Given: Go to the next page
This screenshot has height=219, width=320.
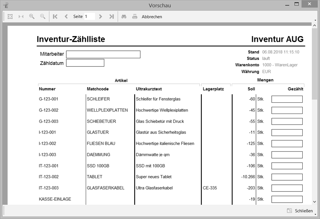Looking at the screenshot, I should coord(100,17).
